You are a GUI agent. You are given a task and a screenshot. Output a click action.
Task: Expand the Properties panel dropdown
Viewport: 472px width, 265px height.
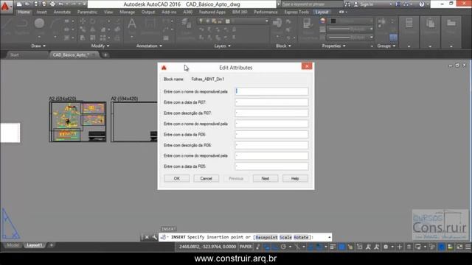click(333, 46)
